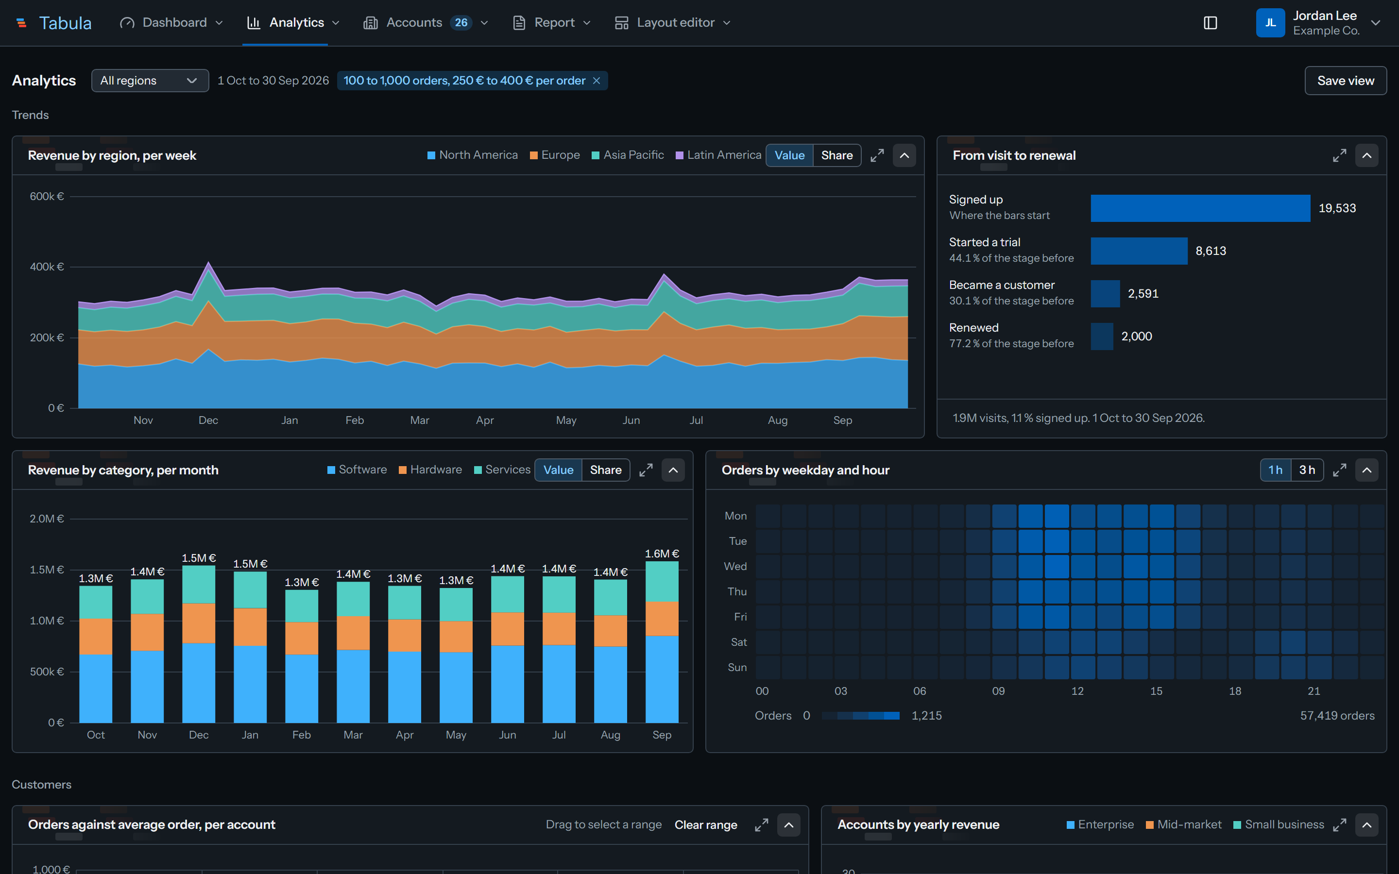Click the Dashboard gauge icon
The height and width of the screenshot is (874, 1399).
click(127, 22)
